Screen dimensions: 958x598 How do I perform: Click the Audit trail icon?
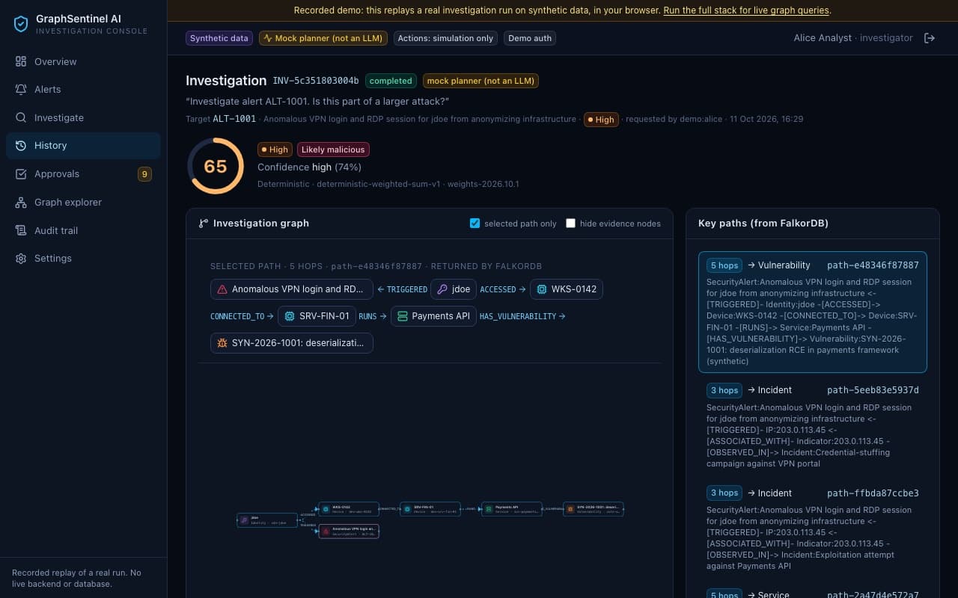(x=21, y=230)
